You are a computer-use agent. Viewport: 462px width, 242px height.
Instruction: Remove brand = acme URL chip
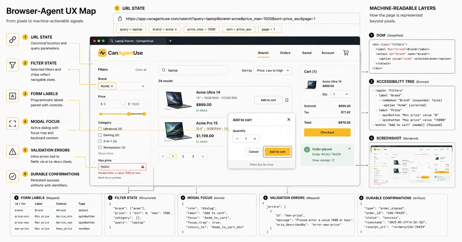tap(176, 29)
